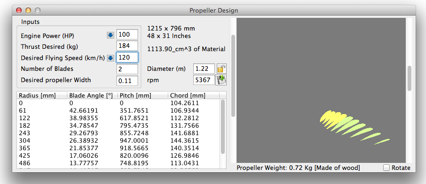Click the Engine Power input field
Viewport: 426px width, 184px height.
(x=127, y=34)
